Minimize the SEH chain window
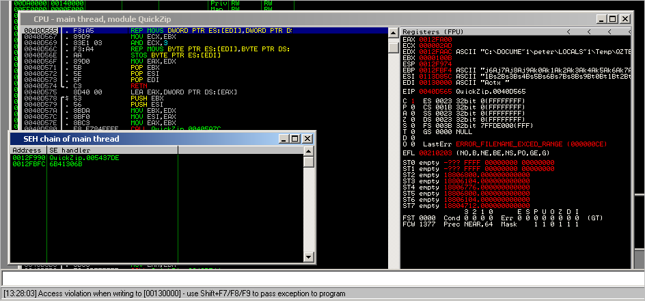This screenshot has width=645, height=301. pyautogui.click(x=284, y=138)
